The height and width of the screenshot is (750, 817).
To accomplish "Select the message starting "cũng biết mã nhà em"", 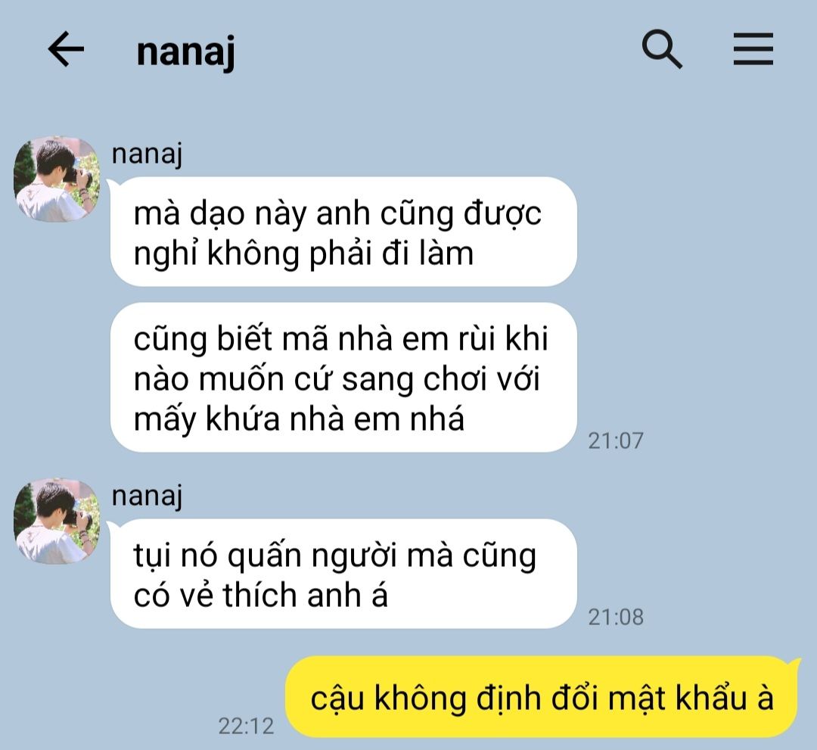I will click(343, 378).
